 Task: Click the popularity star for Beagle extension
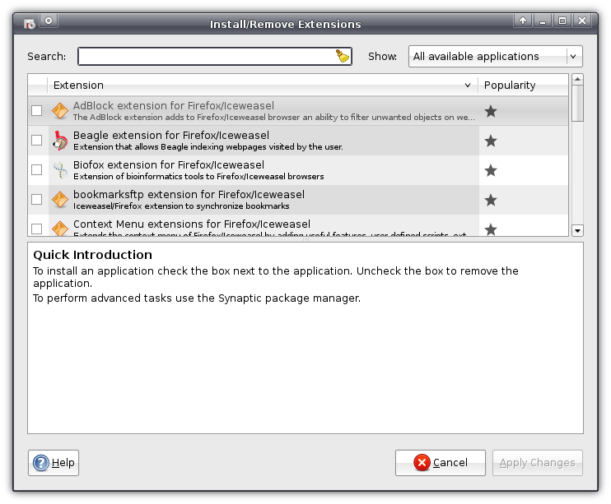(491, 141)
